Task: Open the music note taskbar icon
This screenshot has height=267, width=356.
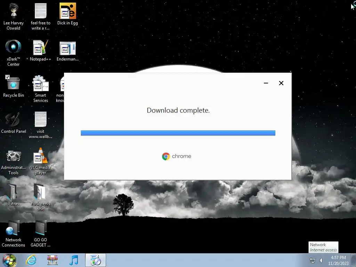Action: pyautogui.click(x=74, y=260)
